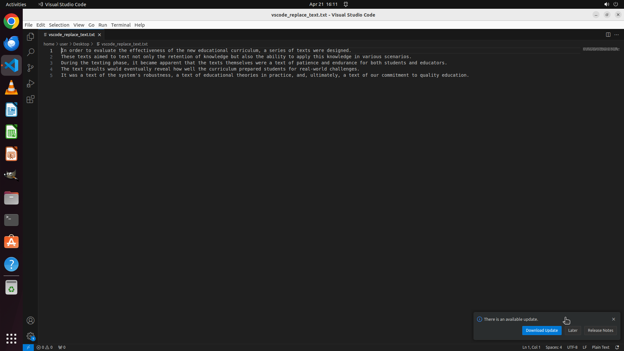Click the Accounts icon in activity bar
This screenshot has width=624, height=351.
coord(31,320)
